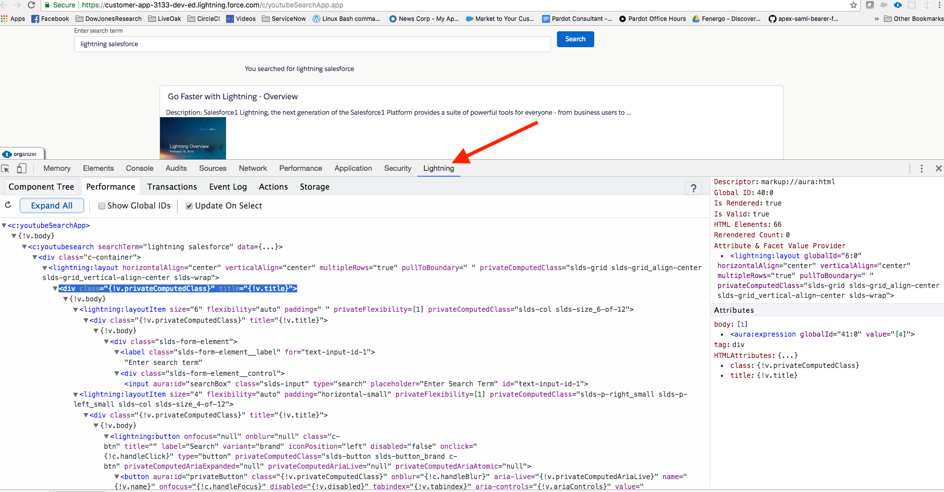
Task: Collapse the c:youtubesearch searchTerm node
Action: (x=24, y=247)
